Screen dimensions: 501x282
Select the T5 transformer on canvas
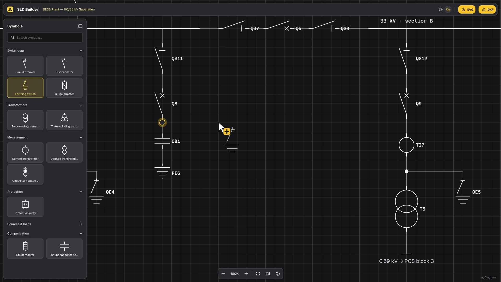pos(407,209)
